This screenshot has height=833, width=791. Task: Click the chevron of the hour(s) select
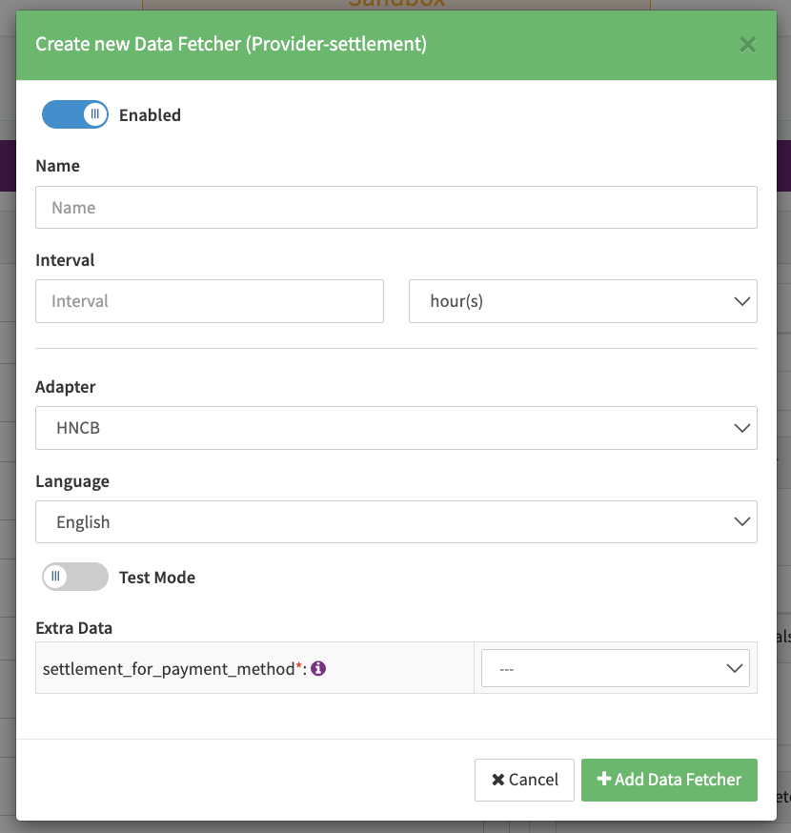tap(742, 301)
